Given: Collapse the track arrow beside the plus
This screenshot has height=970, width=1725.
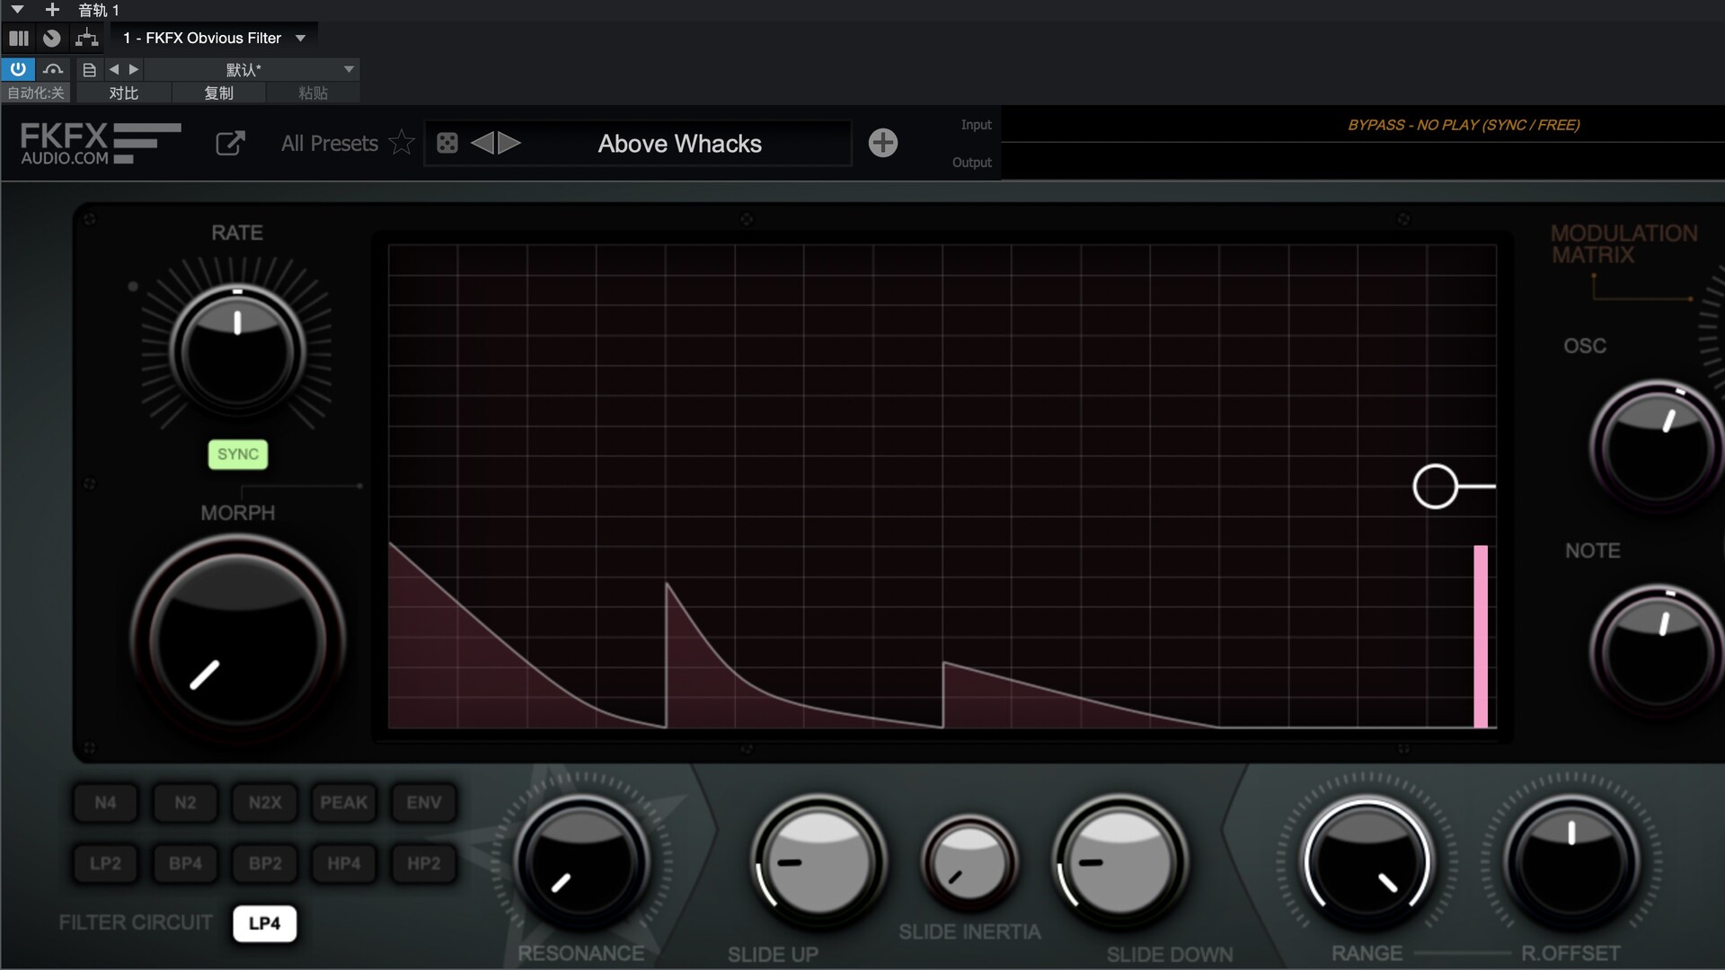Looking at the screenshot, I should pyautogui.click(x=17, y=10).
